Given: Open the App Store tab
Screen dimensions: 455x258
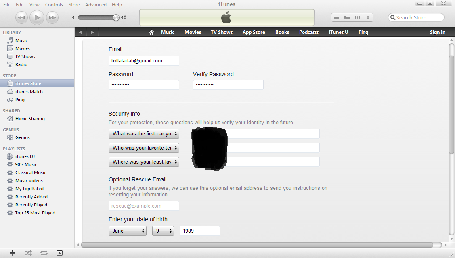Looking at the screenshot, I should [x=254, y=32].
